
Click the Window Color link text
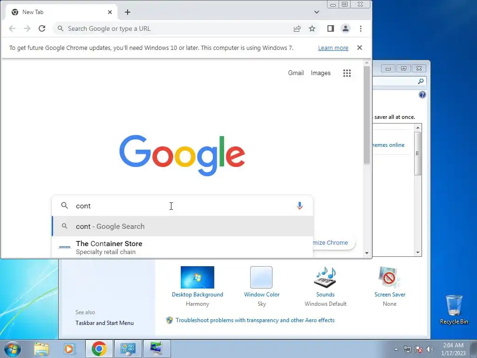tap(262, 295)
